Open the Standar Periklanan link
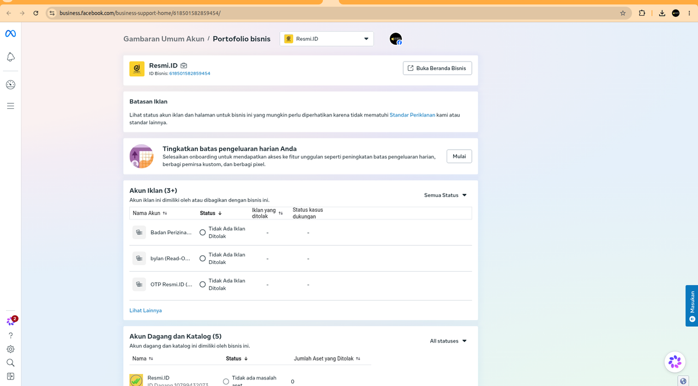The height and width of the screenshot is (386, 698). tap(412, 115)
